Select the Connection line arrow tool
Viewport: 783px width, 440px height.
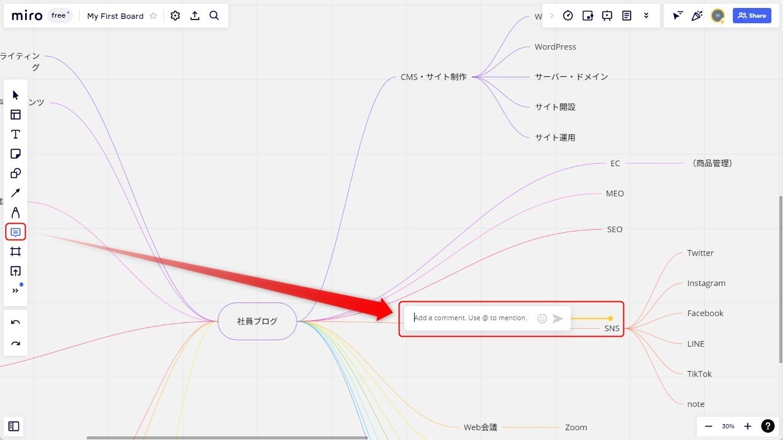tap(16, 193)
